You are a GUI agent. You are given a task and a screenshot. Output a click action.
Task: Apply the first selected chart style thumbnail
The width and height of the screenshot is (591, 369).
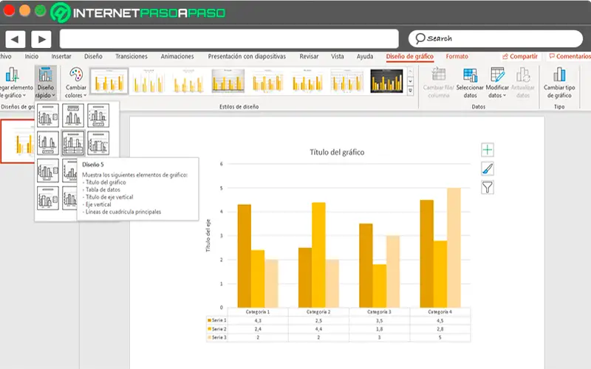click(x=109, y=81)
